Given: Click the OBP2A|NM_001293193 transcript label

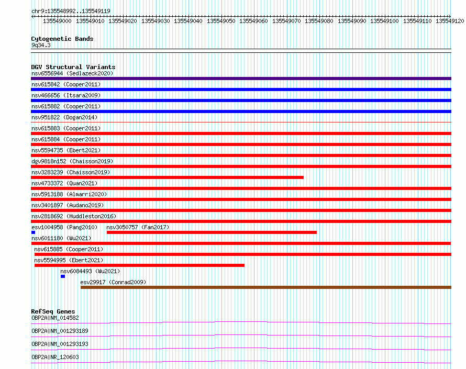Looking at the screenshot, I should [x=60, y=344].
